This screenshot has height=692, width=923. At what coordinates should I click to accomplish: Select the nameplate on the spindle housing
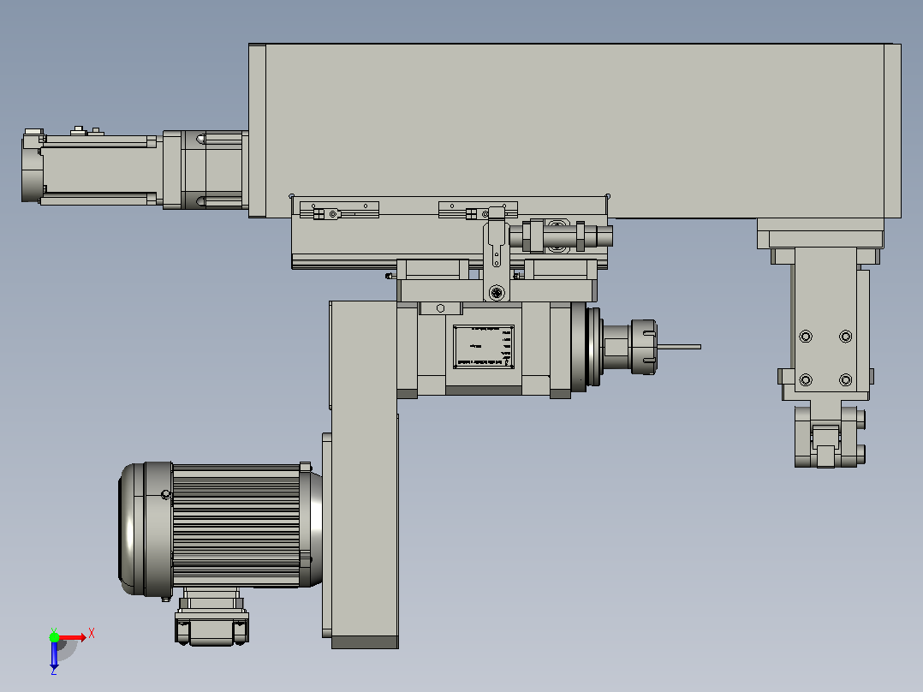(x=484, y=347)
